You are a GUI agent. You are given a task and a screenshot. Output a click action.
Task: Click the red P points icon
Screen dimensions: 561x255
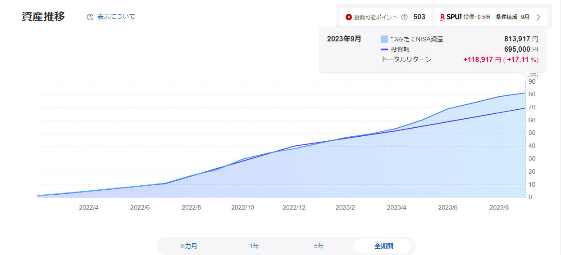point(348,17)
